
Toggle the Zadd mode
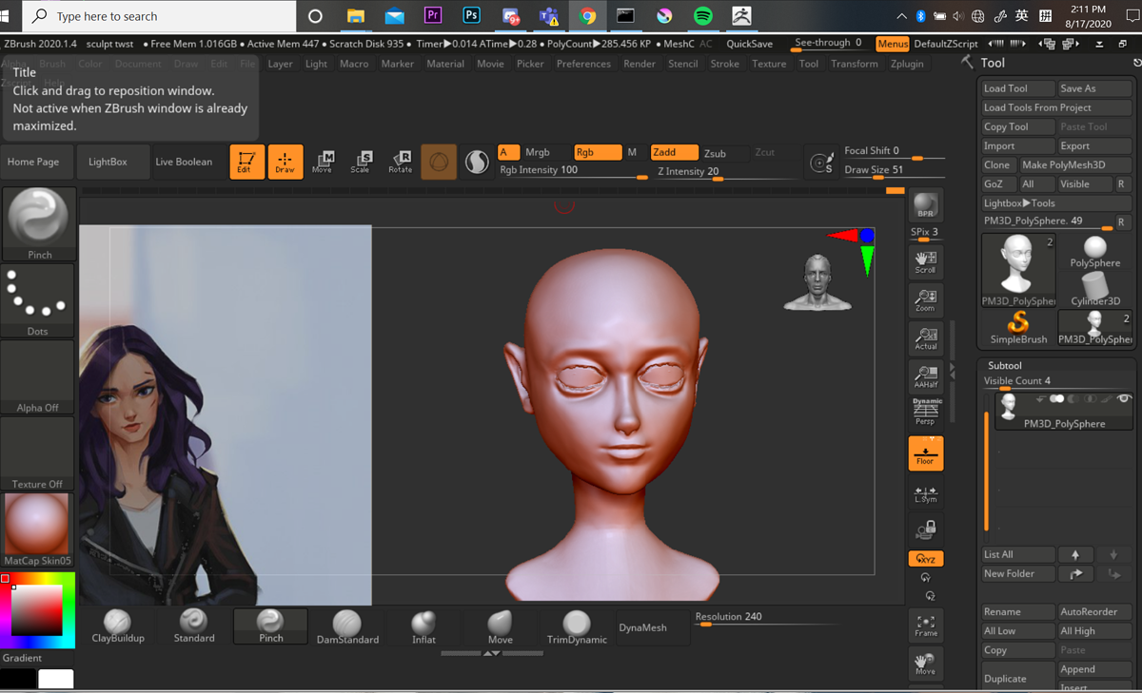[x=674, y=152]
